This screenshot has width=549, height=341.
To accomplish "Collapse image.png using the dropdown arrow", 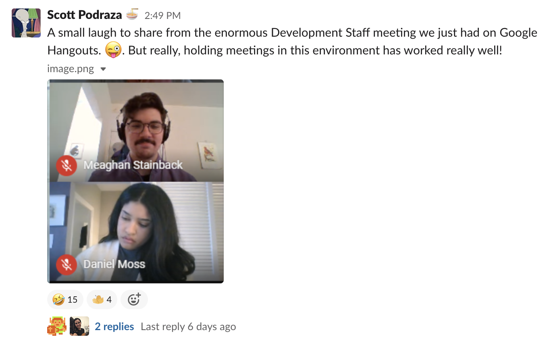I will 103,69.
